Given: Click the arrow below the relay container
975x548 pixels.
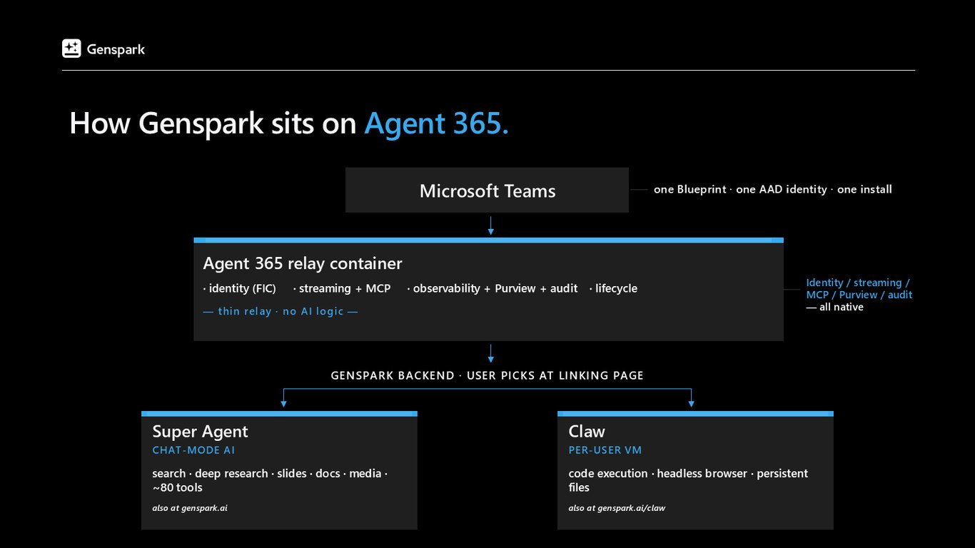Looking at the screenshot, I should tap(490, 353).
